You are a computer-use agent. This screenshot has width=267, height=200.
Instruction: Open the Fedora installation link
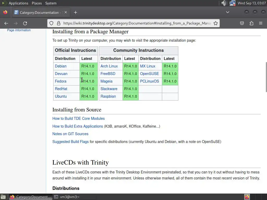(60, 81)
